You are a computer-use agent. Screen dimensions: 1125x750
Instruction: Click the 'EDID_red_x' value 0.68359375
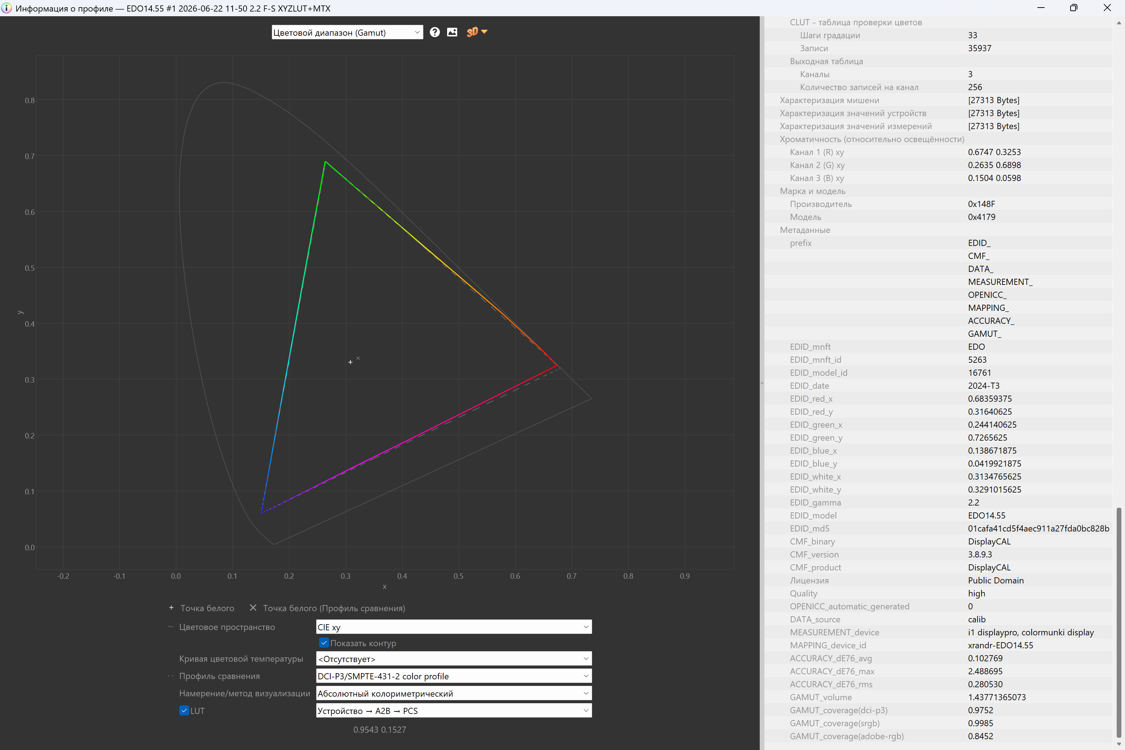coord(990,398)
